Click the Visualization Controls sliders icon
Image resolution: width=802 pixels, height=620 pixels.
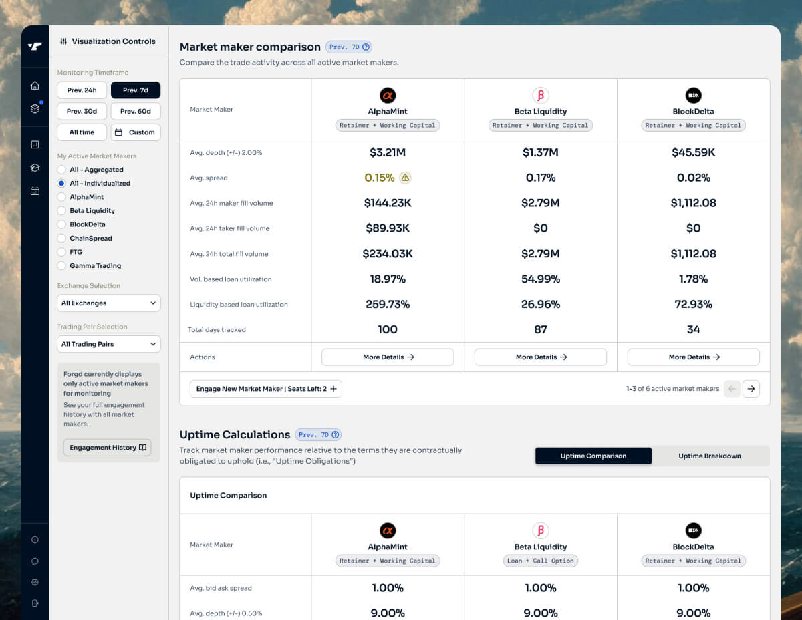(63, 41)
